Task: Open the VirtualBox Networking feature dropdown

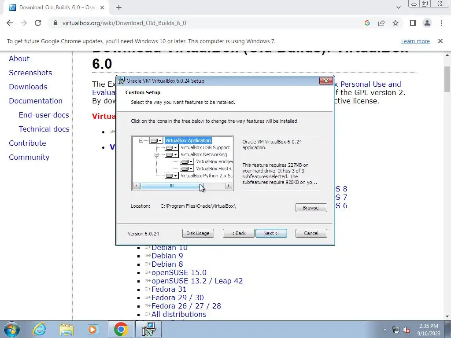Action: [171, 154]
